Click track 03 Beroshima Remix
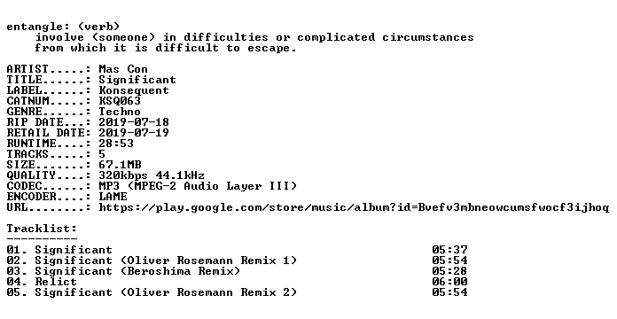617x319 pixels. pos(123,271)
